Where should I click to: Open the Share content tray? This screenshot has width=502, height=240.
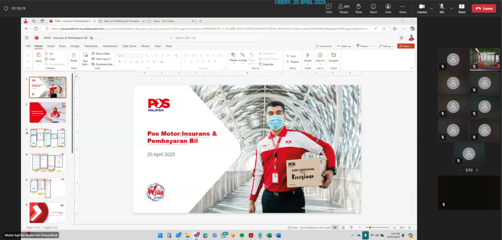(x=462, y=8)
